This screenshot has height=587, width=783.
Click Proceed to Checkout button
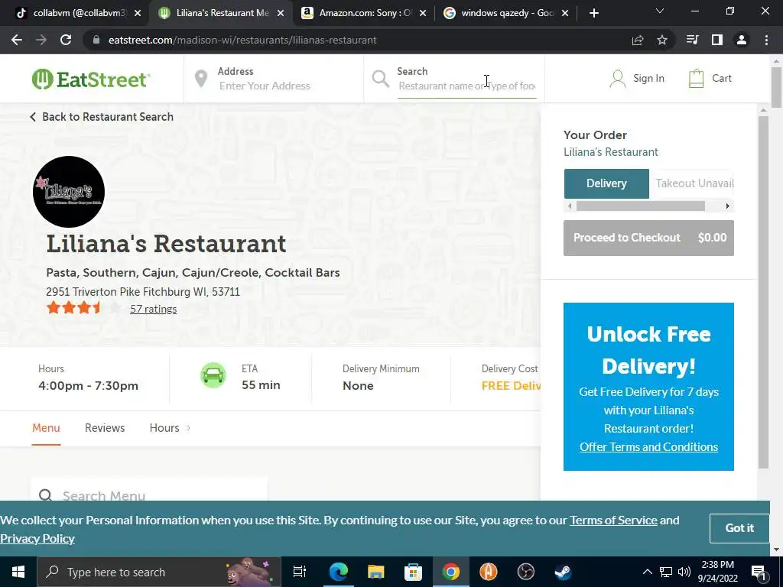(648, 238)
